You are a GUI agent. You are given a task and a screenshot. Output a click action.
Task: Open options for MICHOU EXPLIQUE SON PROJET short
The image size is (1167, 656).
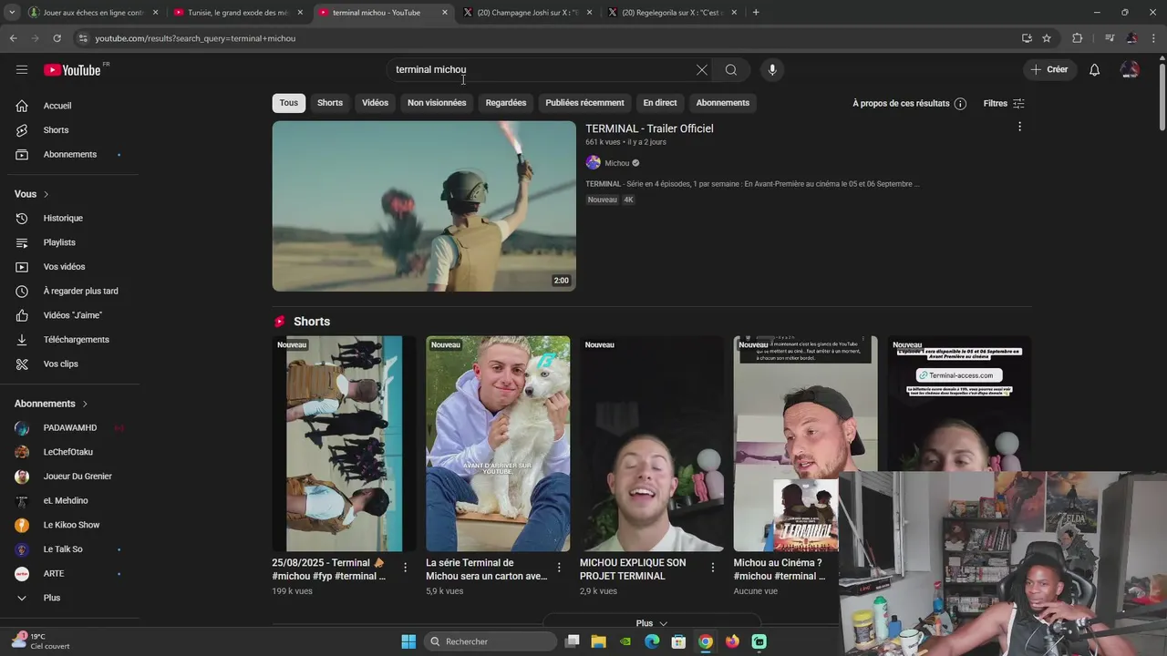pos(713,568)
